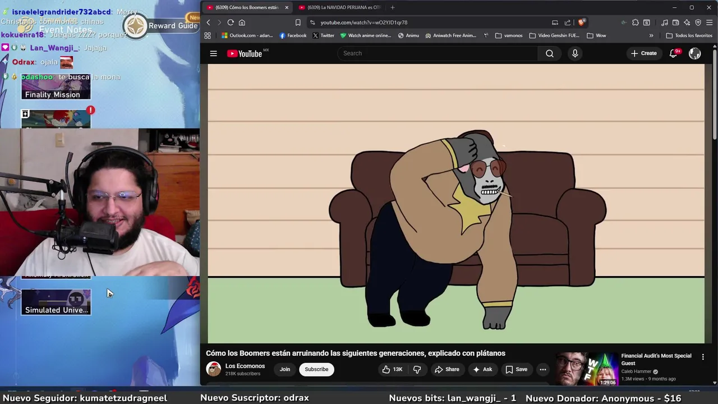Share this page from the address bar
Image resolution: width=718 pixels, height=404 pixels.
[x=568, y=22]
